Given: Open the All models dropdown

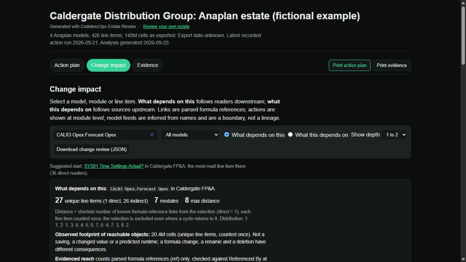Looking at the screenshot, I should (190, 135).
